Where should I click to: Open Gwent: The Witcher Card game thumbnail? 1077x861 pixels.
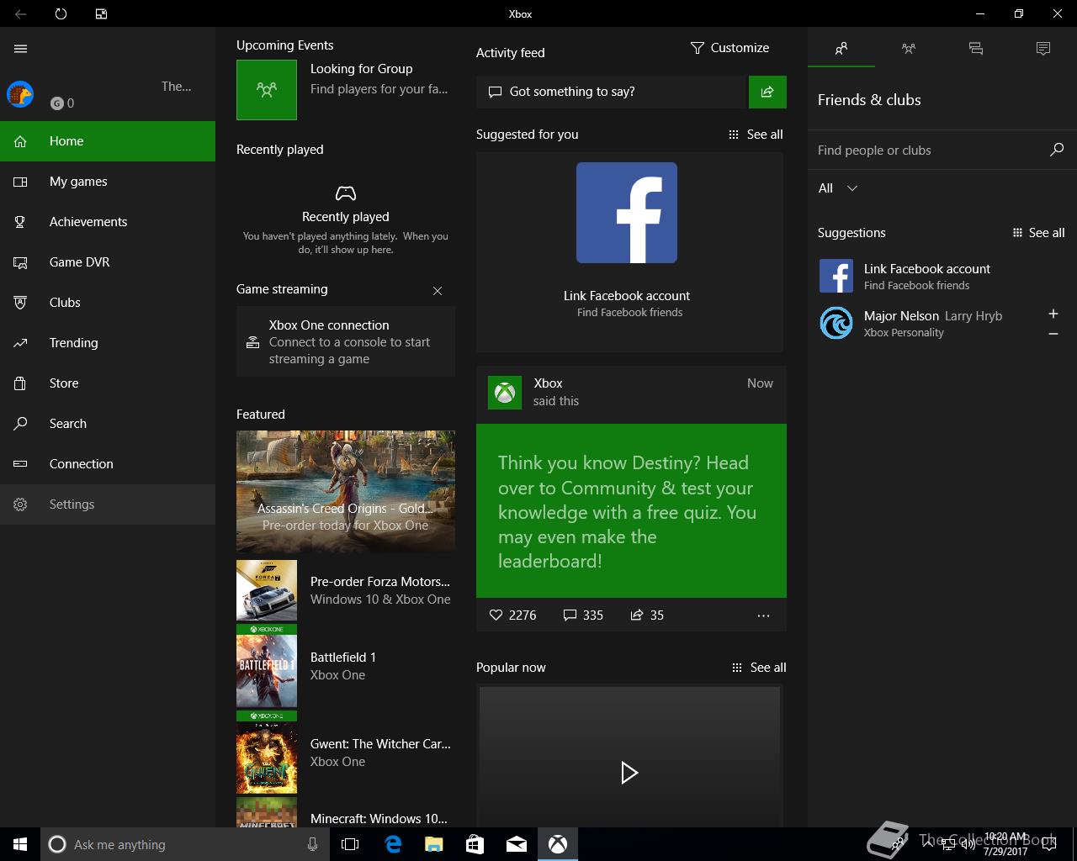coord(267,753)
